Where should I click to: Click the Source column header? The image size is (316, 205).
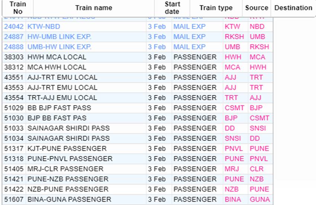click(x=257, y=8)
